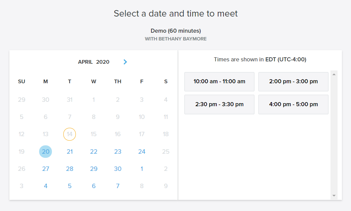
Task: Click the scrollbar up arrow in times list
Action: click(334, 74)
